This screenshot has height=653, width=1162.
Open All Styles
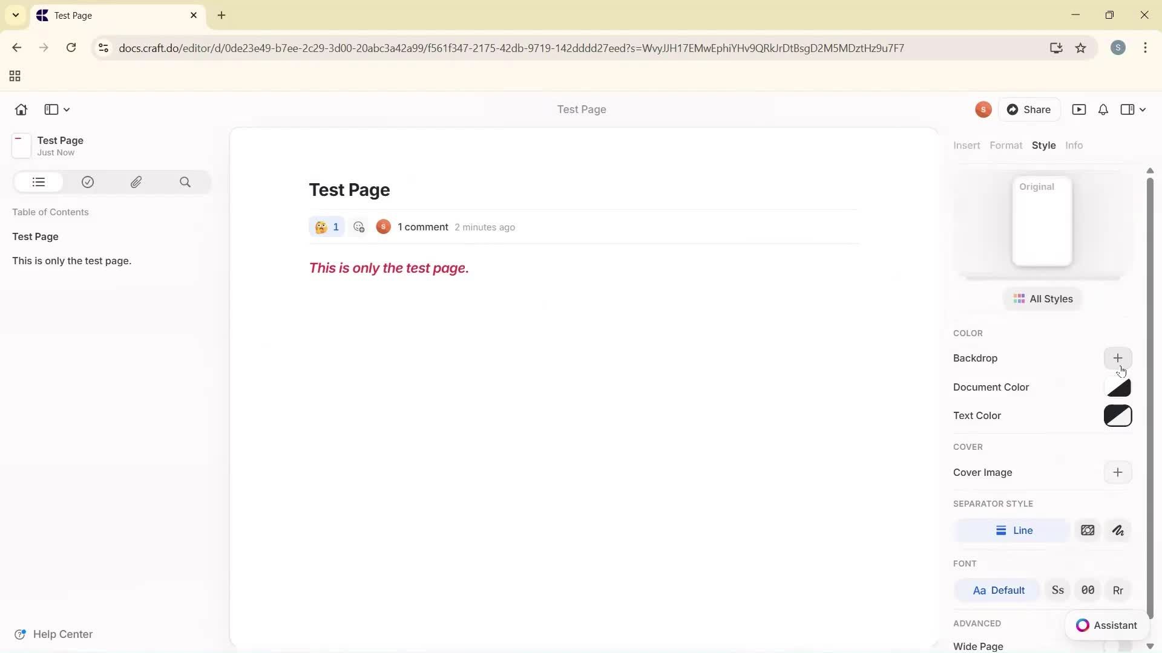point(1043,299)
